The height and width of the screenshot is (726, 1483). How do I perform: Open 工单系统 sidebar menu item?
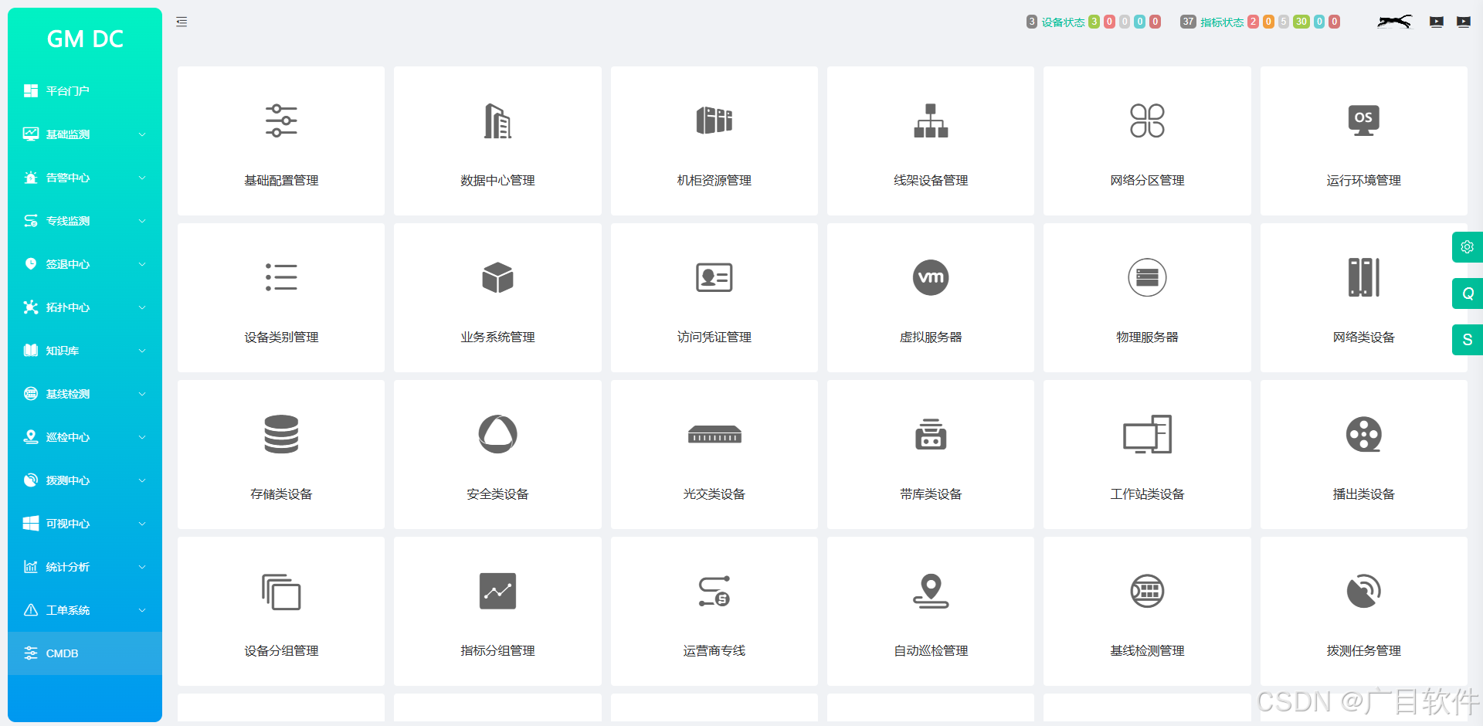pos(85,610)
